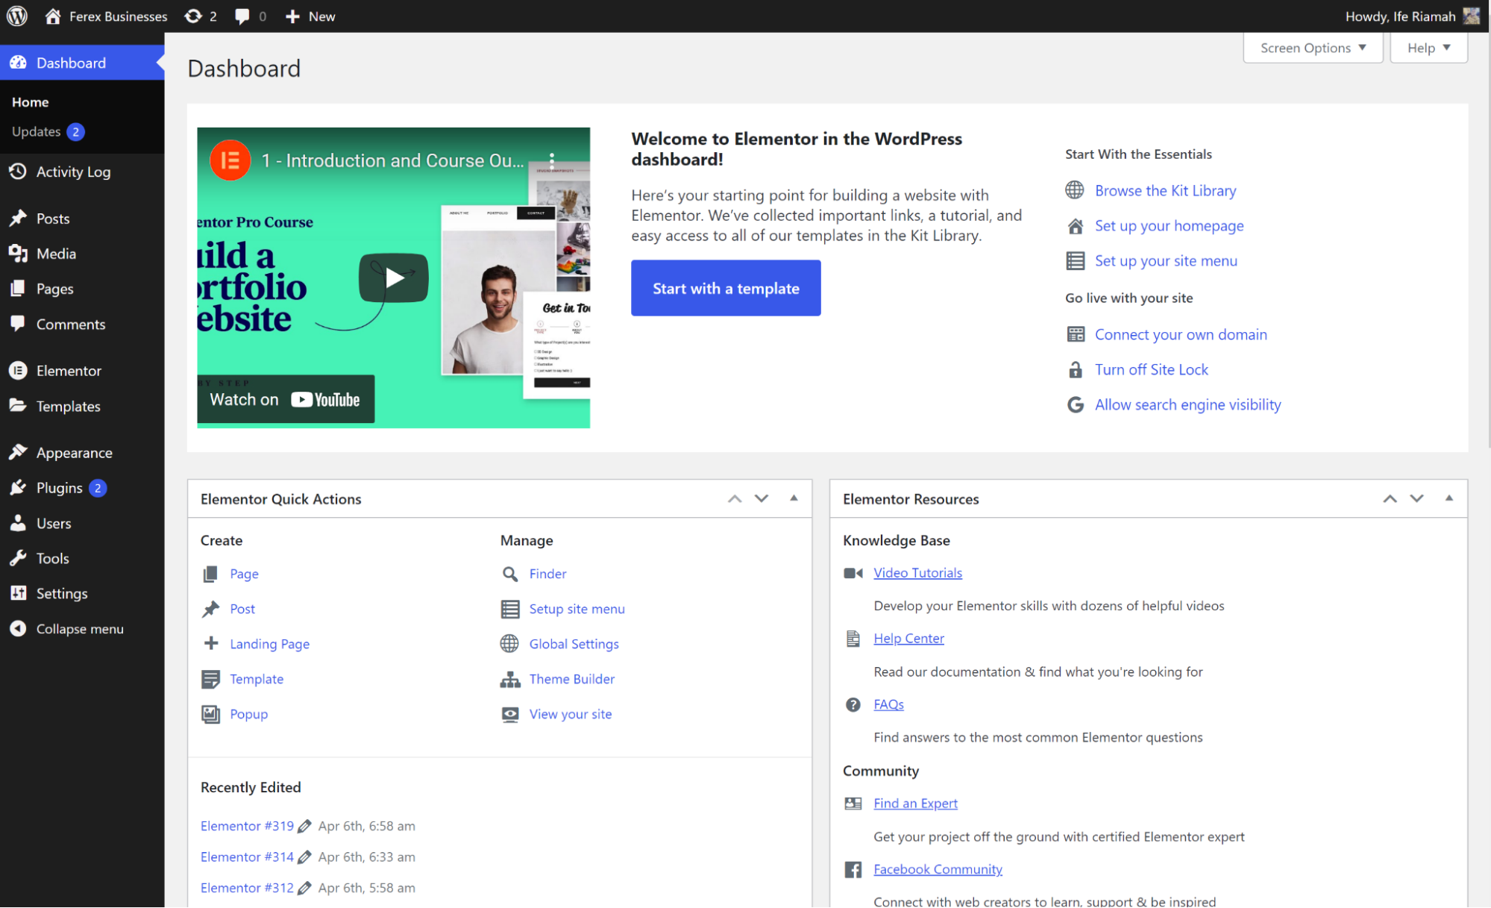Open the Finder under Manage

click(x=547, y=574)
